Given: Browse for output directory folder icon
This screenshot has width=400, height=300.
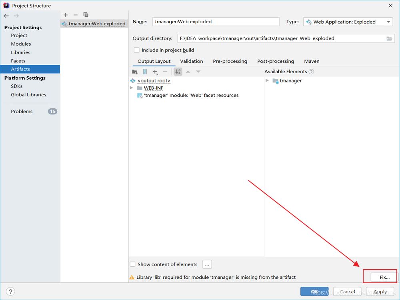Looking at the screenshot, I should [x=389, y=38].
